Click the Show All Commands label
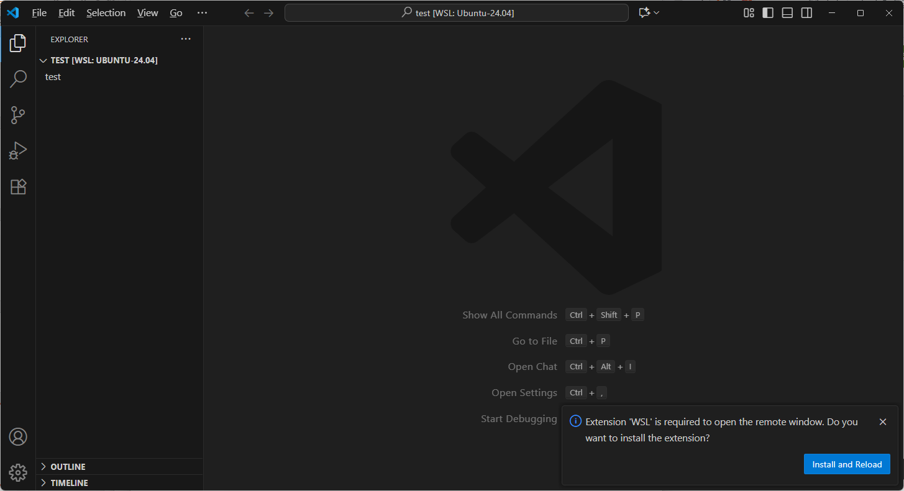The height and width of the screenshot is (491, 904). tap(509, 315)
